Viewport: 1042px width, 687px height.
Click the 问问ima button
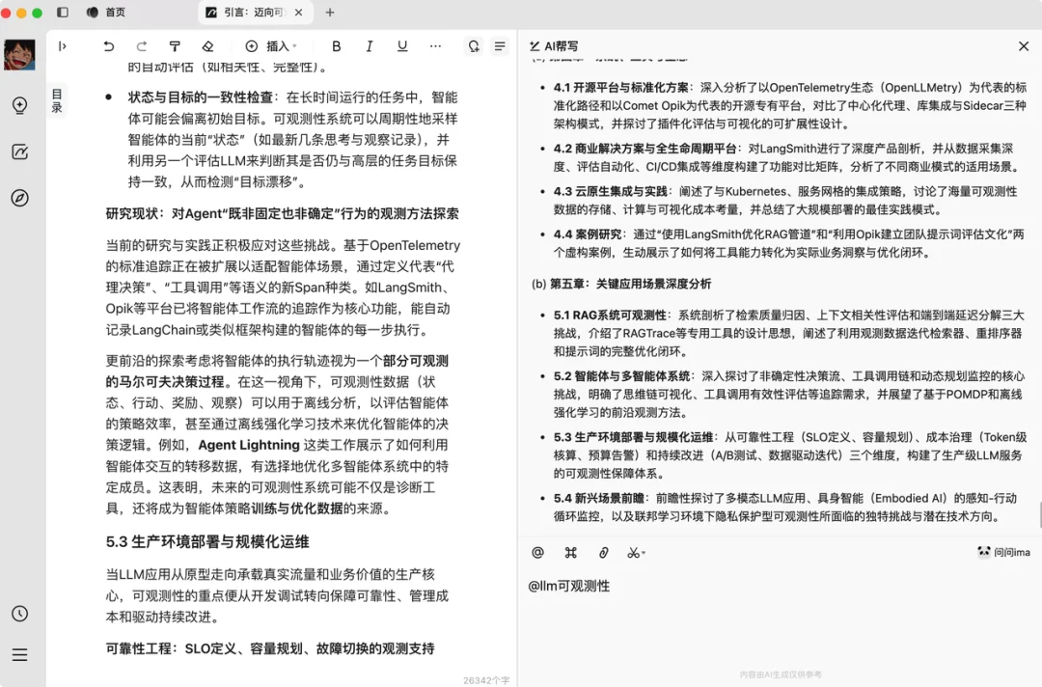pos(1003,552)
